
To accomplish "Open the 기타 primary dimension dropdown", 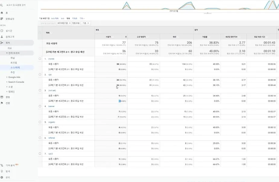I will click(x=82, y=18).
